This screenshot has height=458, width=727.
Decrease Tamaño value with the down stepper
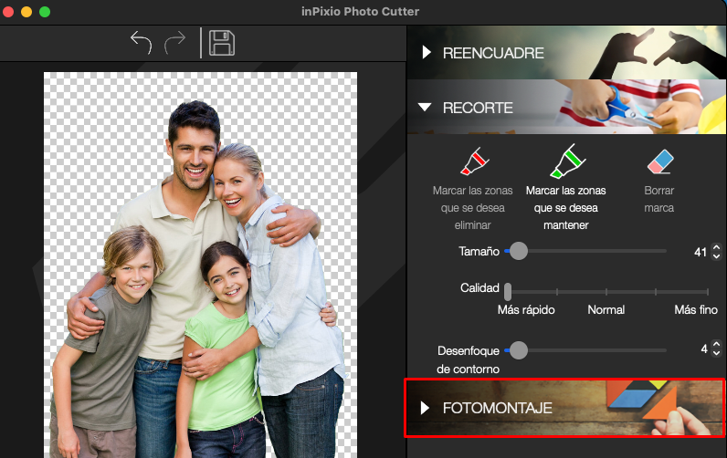(716, 255)
